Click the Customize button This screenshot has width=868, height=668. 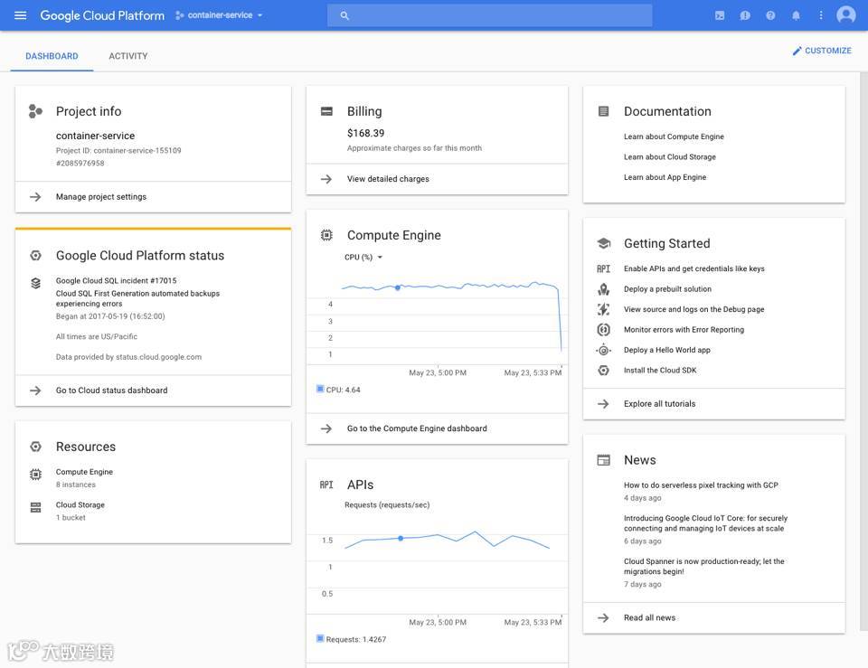(x=822, y=51)
